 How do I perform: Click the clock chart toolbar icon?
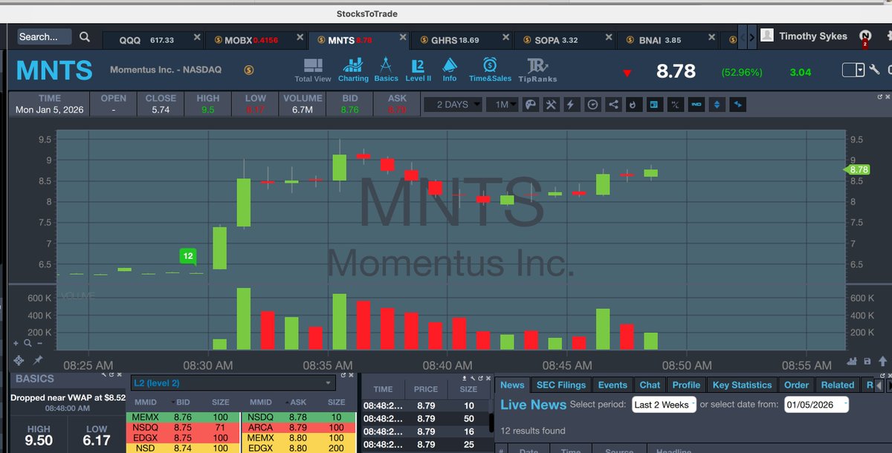click(x=592, y=105)
